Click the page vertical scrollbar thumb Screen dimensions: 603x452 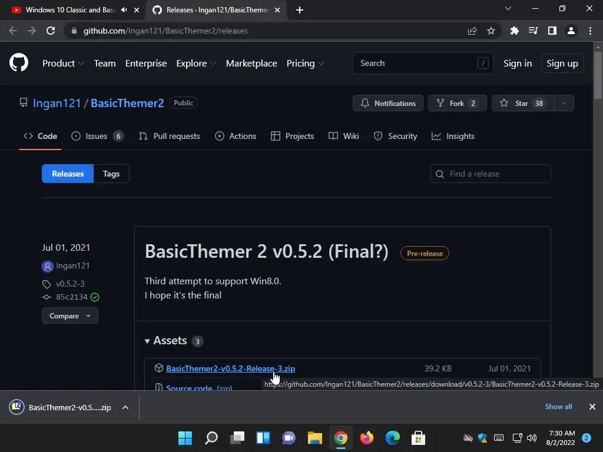[x=598, y=75]
